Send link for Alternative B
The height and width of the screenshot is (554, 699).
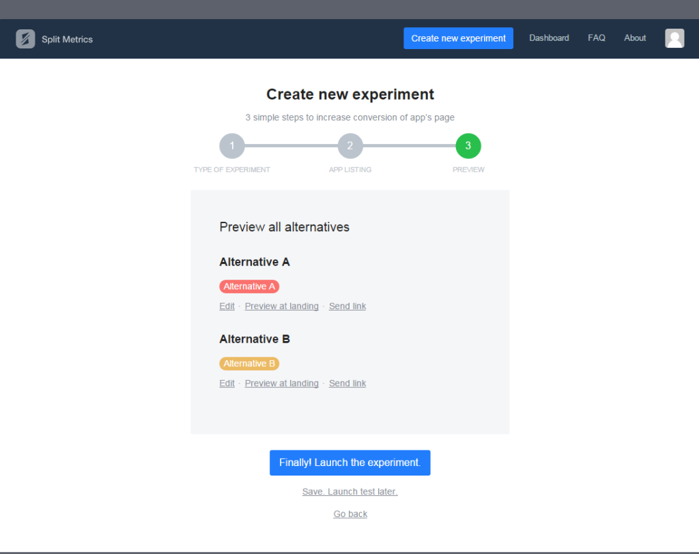(347, 383)
